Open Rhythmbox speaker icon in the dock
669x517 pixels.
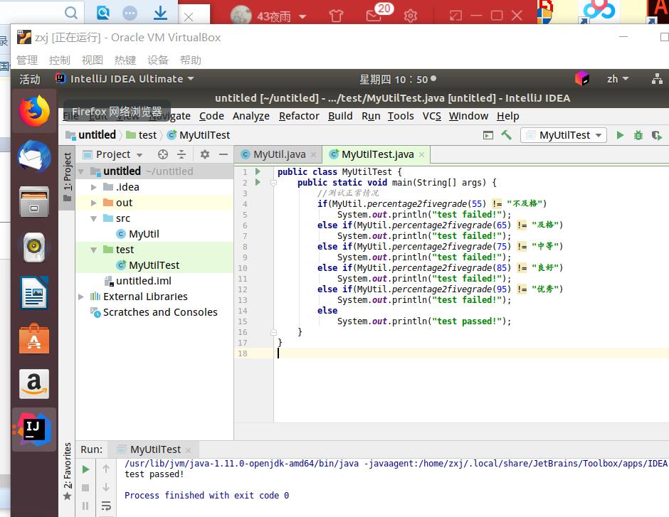click(34, 247)
